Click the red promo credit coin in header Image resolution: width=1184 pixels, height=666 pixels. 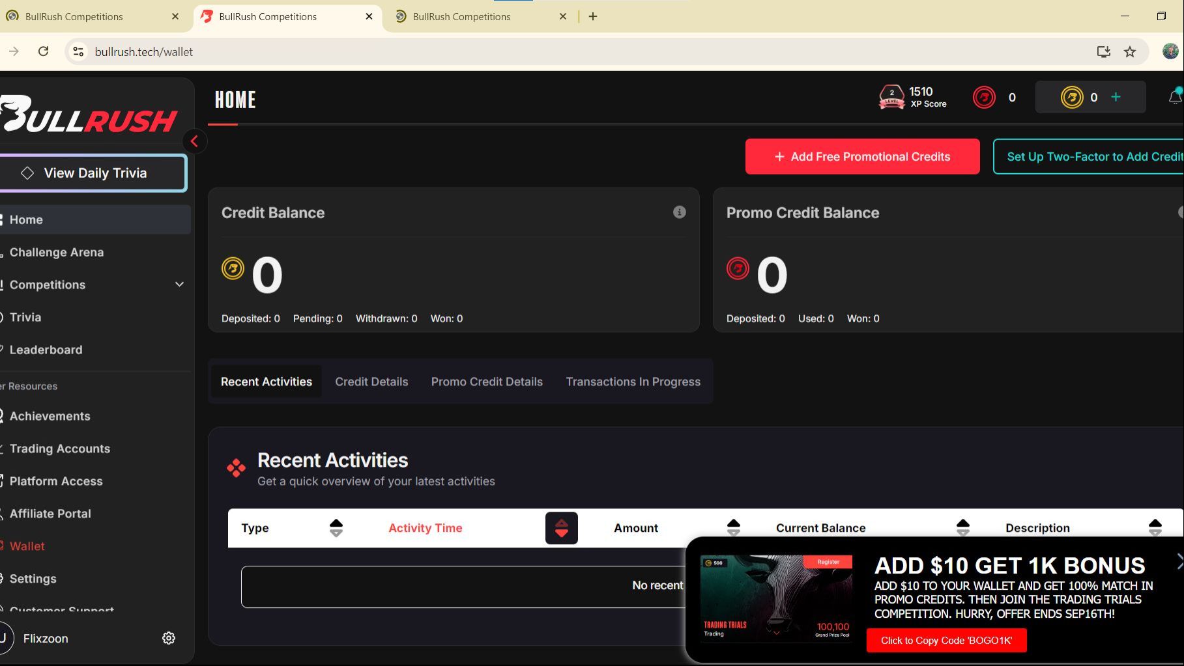[984, 98]
